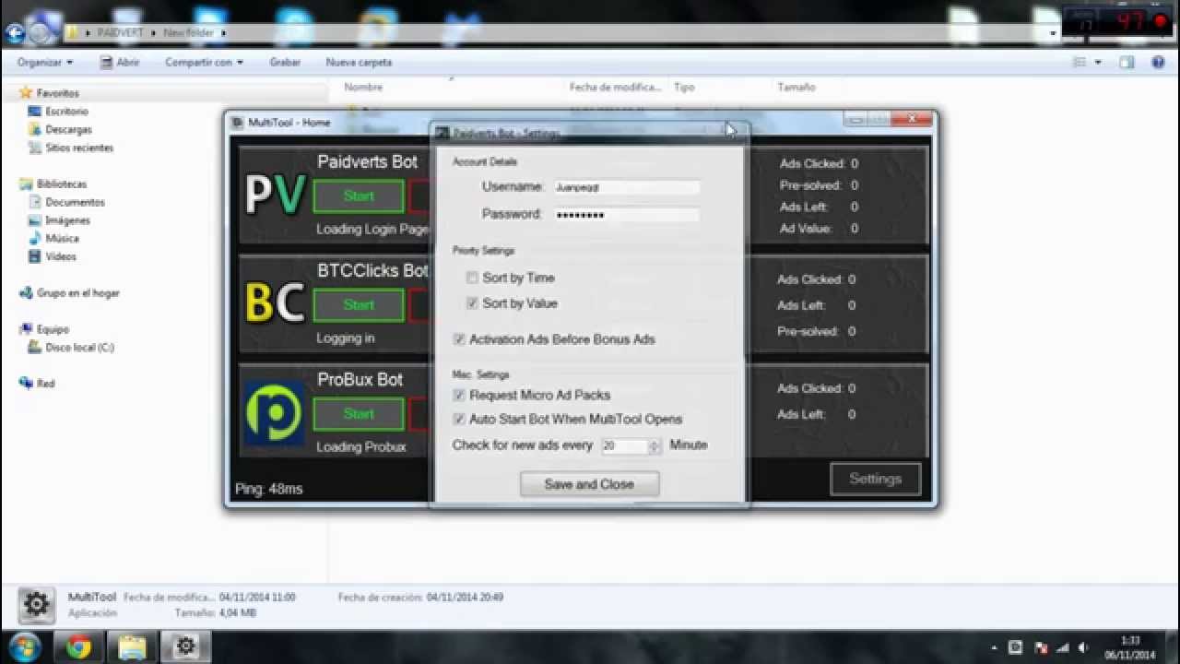The height and width of the screenshot is (664, 1180).
Task: Open Imágenes library
Action: coord(67,220)
